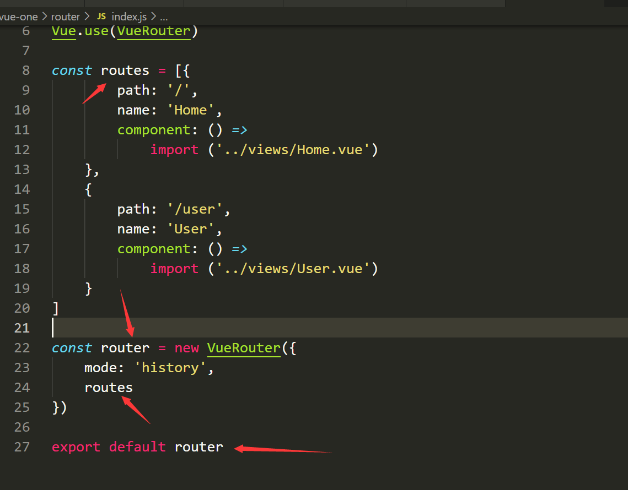628x490 pixels.
Task: Click line number 21 in the gutter
Action: tap(22, 328)
